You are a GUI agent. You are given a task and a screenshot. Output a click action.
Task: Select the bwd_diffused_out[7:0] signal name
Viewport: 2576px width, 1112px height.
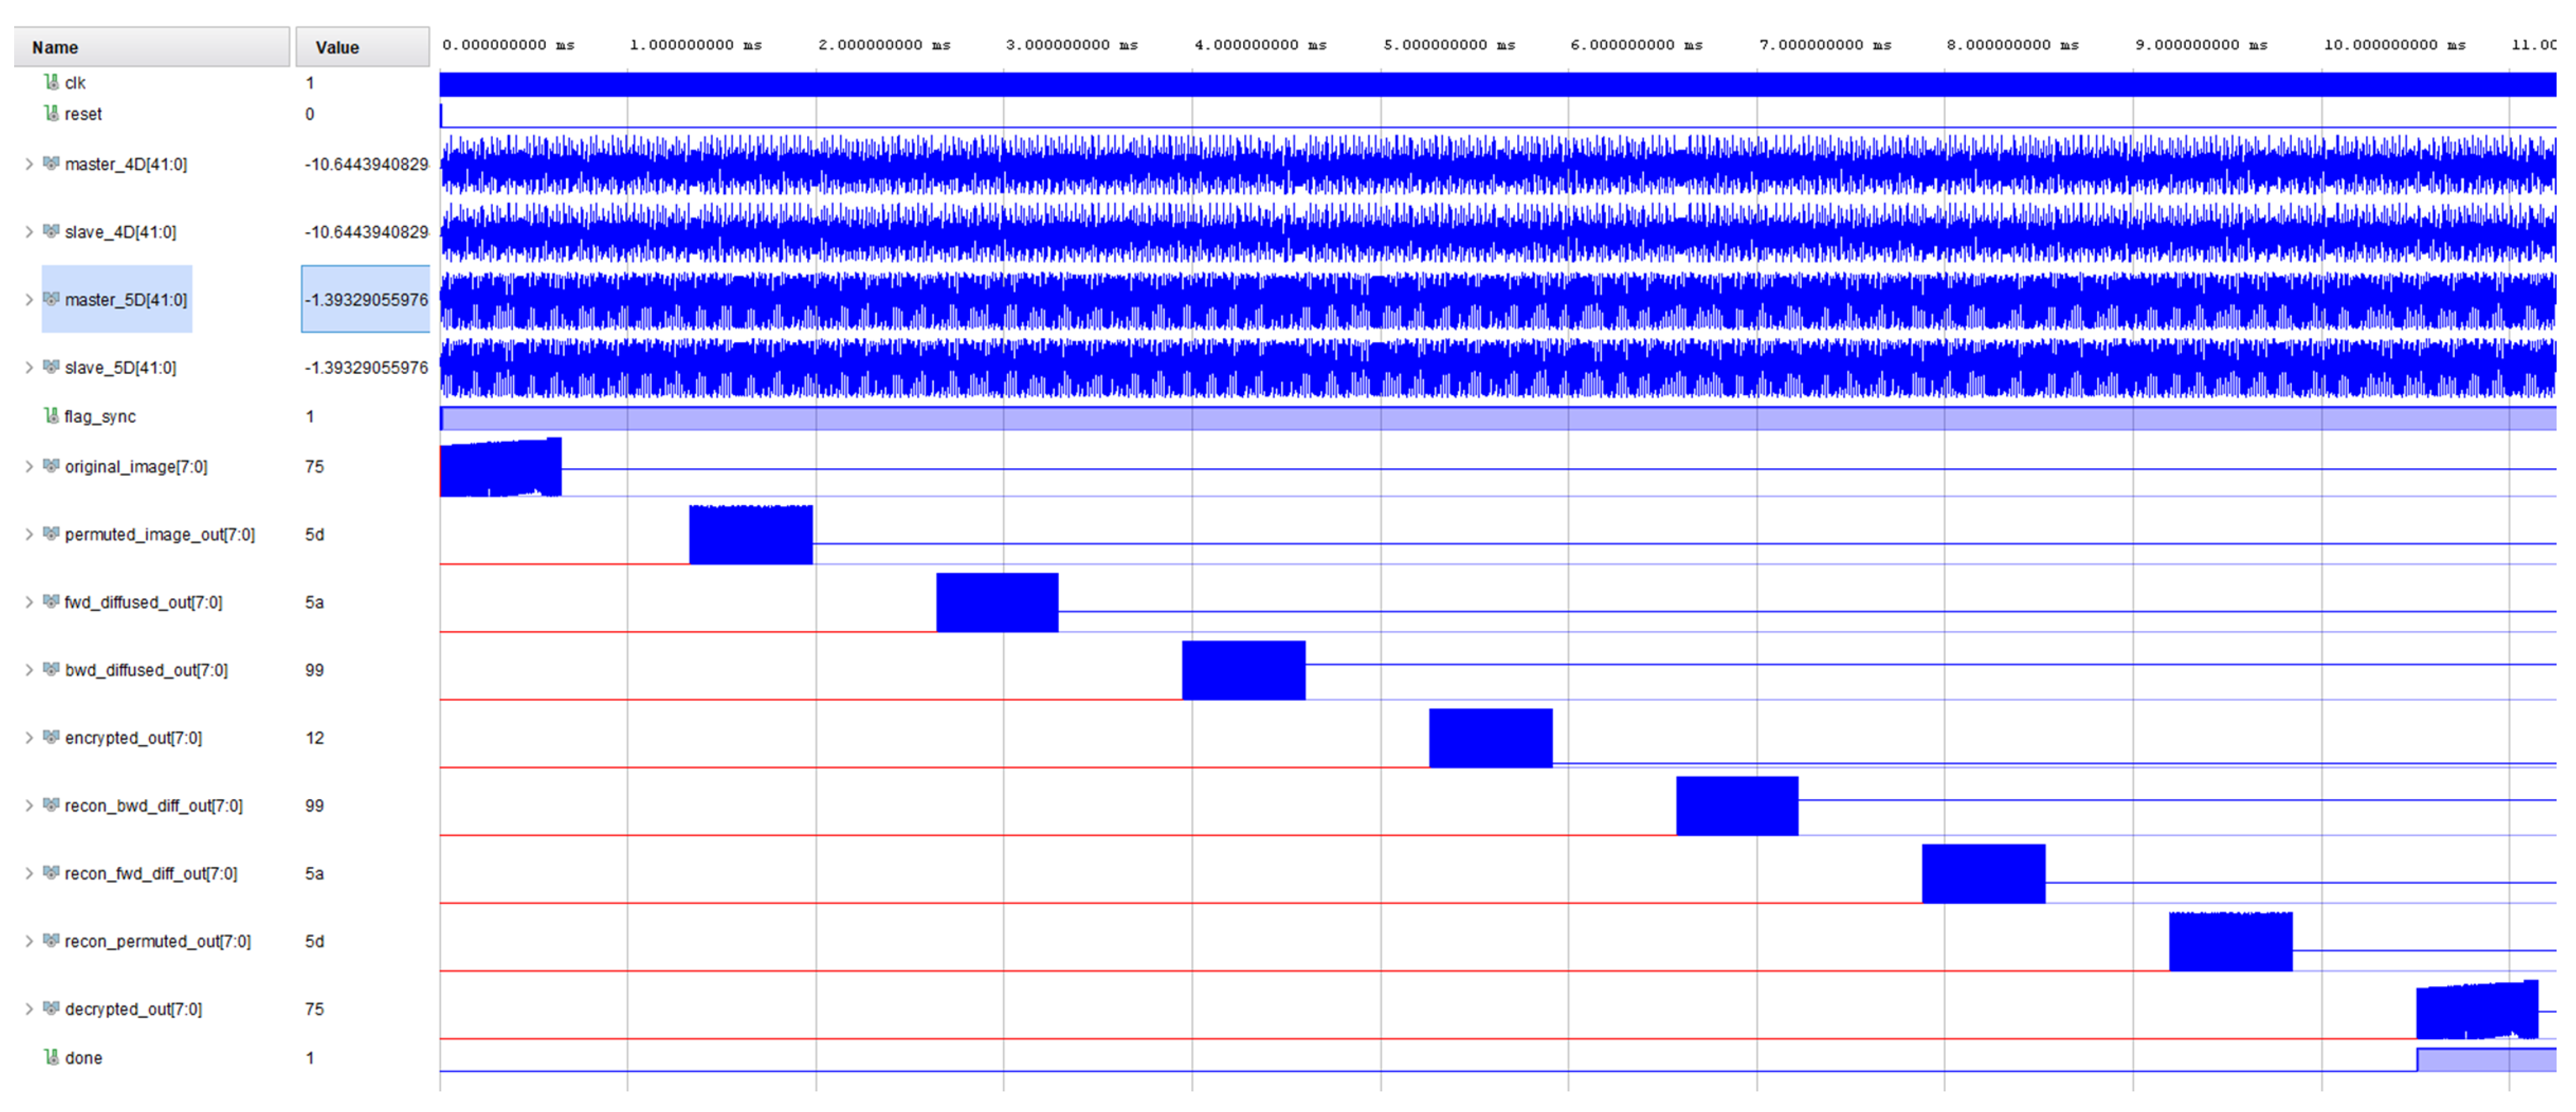pyautogui.click(x=146, y=670)
